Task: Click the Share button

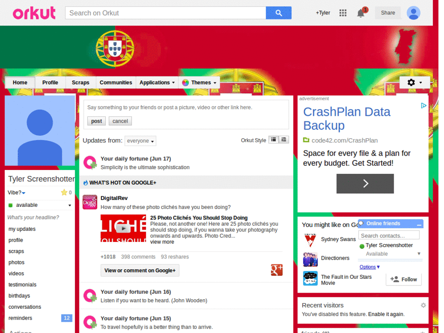Action: pos(388,13)
